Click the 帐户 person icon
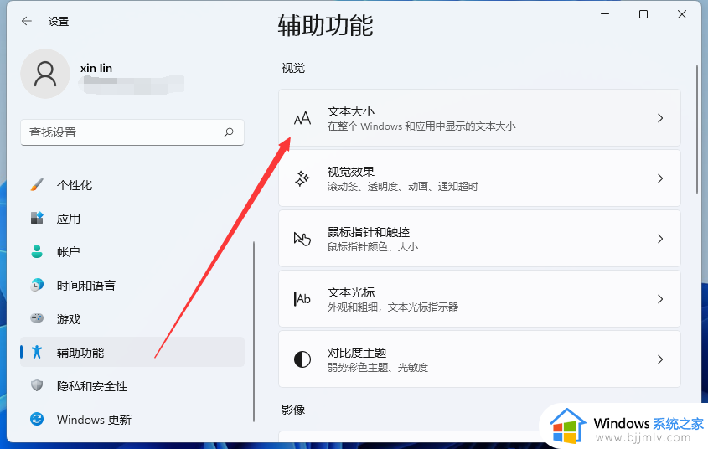Image resolution: width=708 pixels, height=449 pixels. point(37,251)
